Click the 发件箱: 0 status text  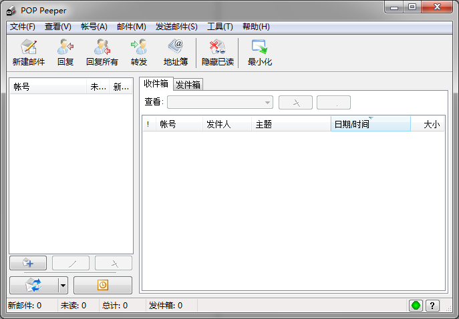click(166, 306)
